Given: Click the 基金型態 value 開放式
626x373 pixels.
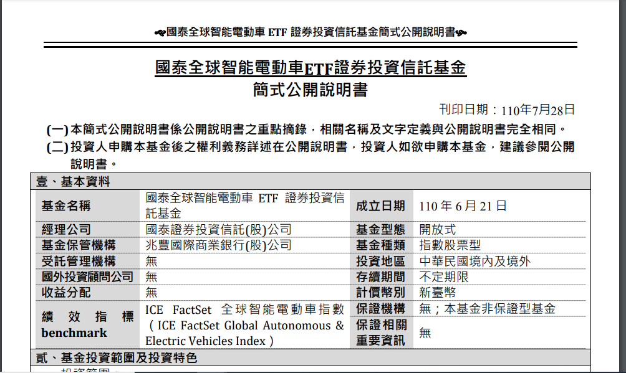Looking at the screenshot, I should click(x=437, y=230).
